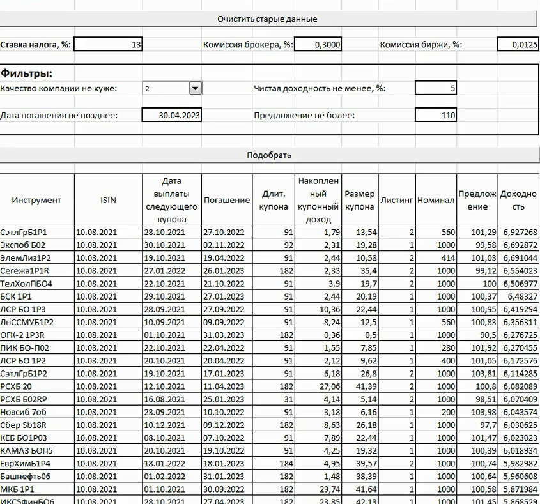
Task: Select the 'Сбер Sb18R' instrument cell
Action: coord(37,425)
